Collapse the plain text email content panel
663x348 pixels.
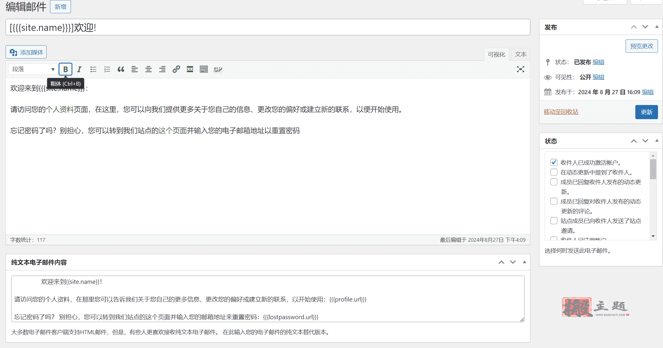pos(524,262)
